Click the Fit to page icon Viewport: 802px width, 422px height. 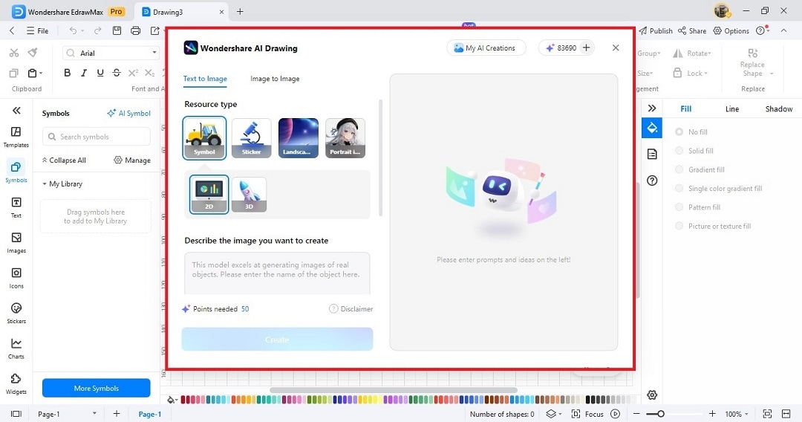(767, 414)
